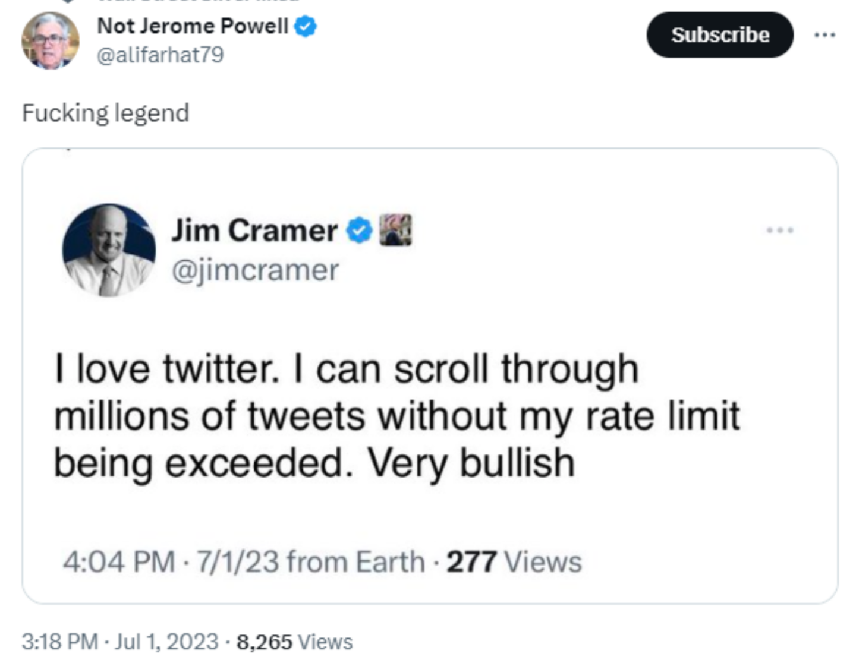This screenshot has height=663, width=856.
Task: Click Jim Cramer's blue verified checkmark
Action: point(359,231)
